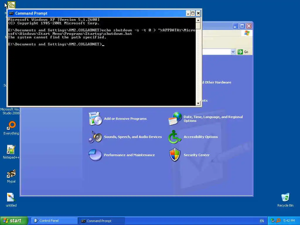This screenshot has height=225, width=300.
Task: Maximize the Control Panel window
Action: 242,26
